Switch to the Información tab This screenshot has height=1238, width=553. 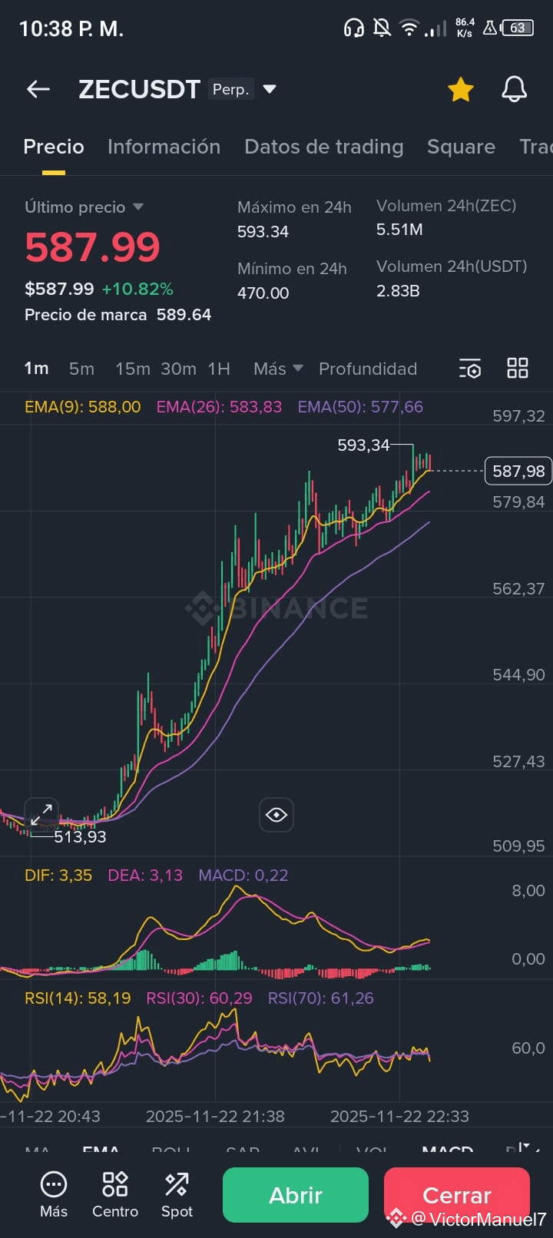(x=164, y=147)
